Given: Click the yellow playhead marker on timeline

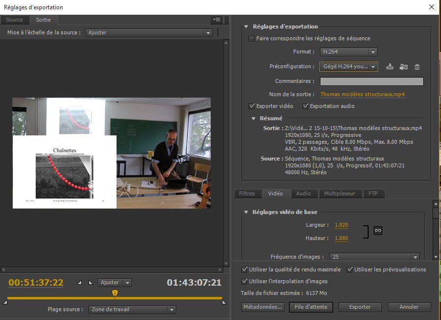Looking at the screenshot, I should 115,293.
